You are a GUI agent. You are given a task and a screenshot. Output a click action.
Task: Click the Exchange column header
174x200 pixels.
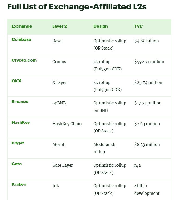(x=22, y=26)
